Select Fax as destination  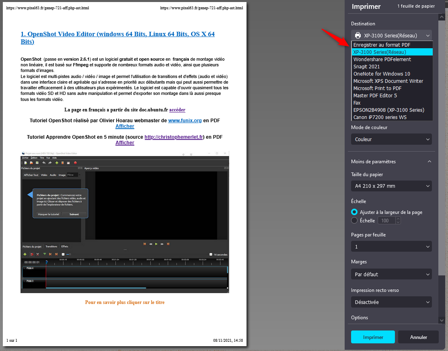pos(392,103)
